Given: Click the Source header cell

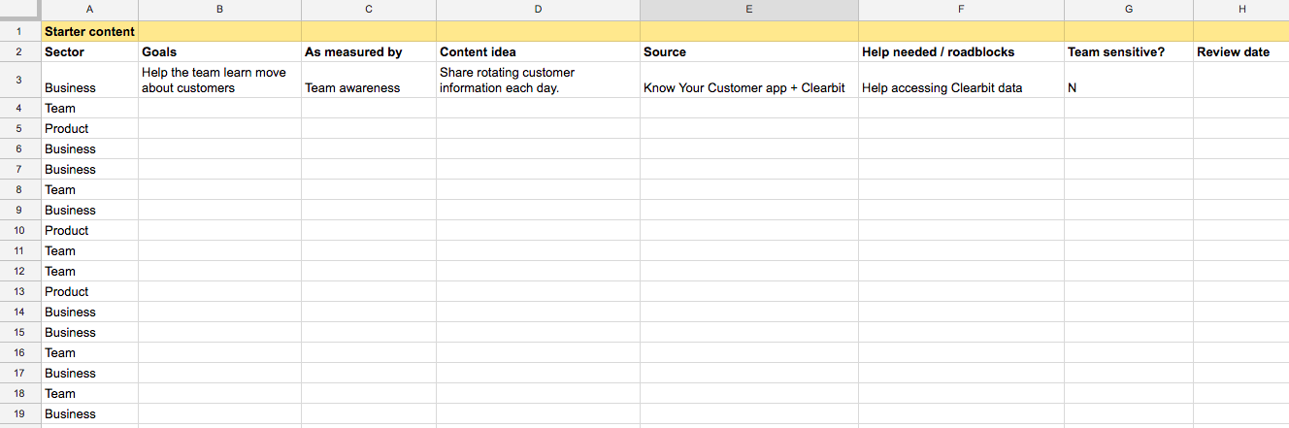Looking at the screenshot, I should click(x=748, y=52).
